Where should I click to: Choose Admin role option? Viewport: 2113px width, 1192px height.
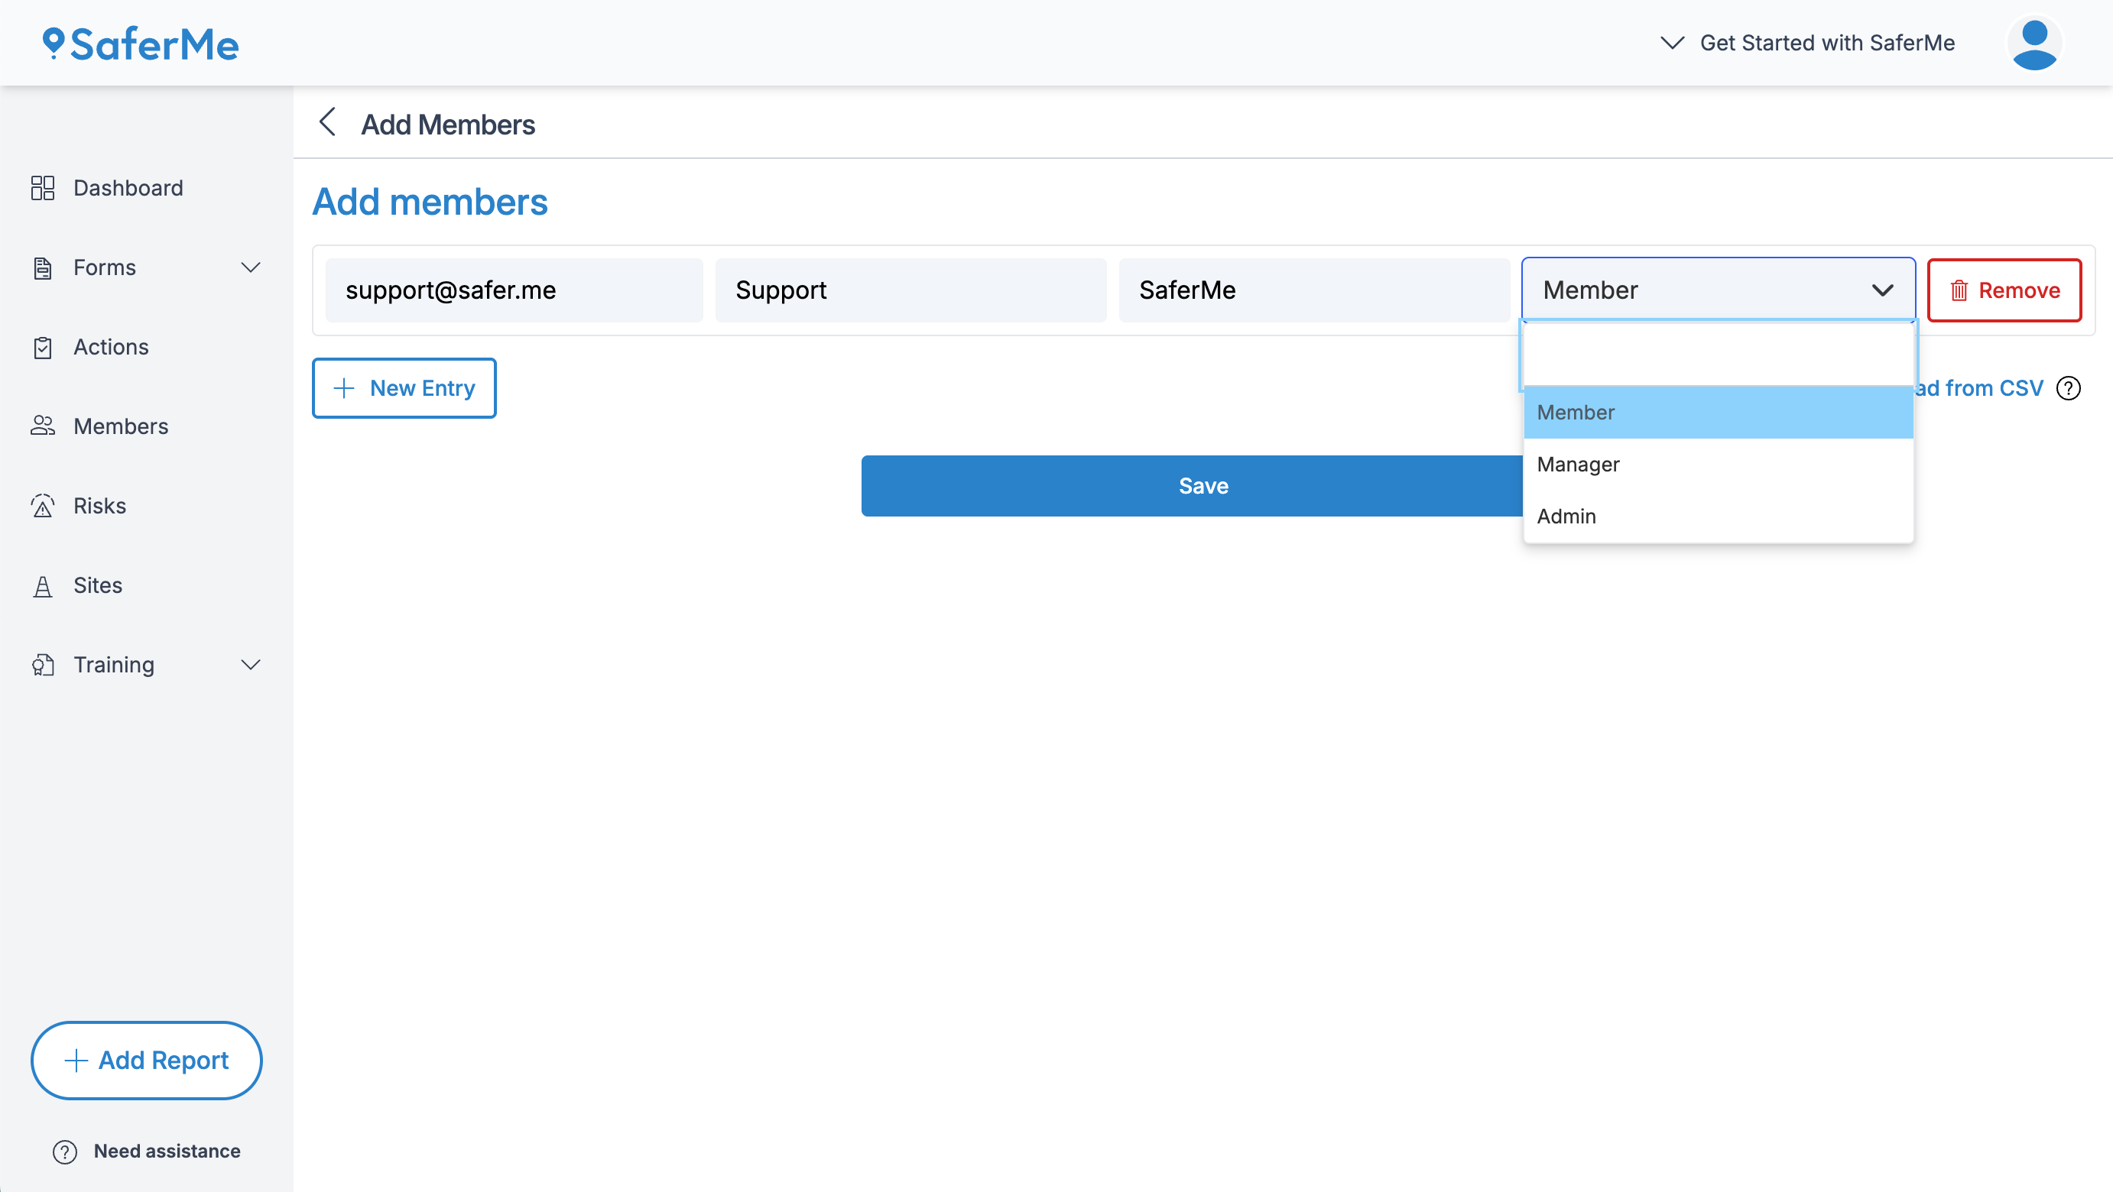[1566, 517]
